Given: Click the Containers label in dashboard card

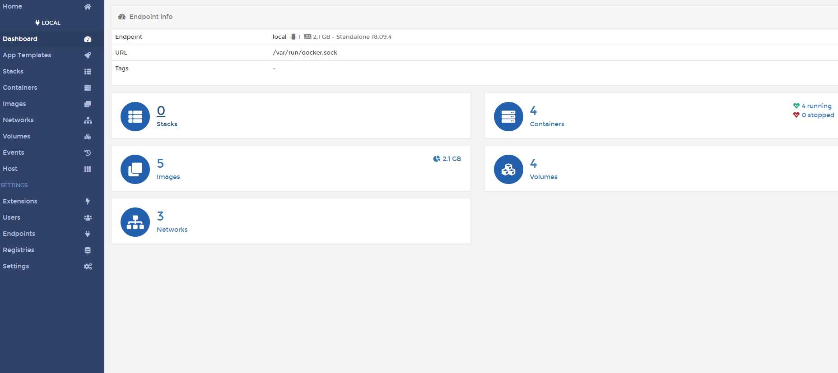Looking at the screenshot, I should point(547,124).
